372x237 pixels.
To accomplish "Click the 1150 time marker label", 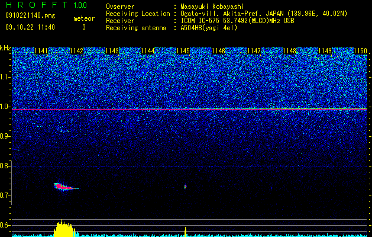I will pos(361,51).
